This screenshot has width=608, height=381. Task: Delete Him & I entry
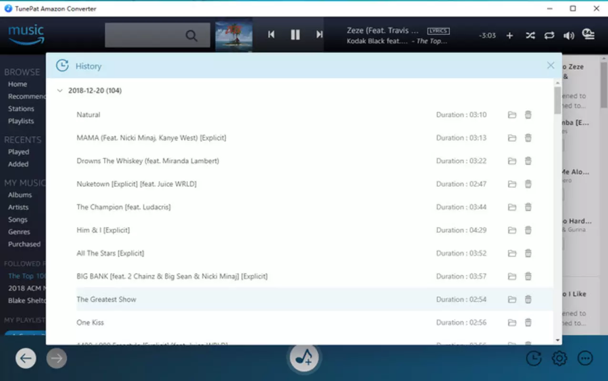[x=528, y=231]
